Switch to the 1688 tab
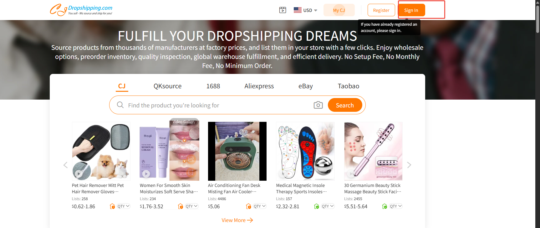540x228 pixels. tap(213, 86)
